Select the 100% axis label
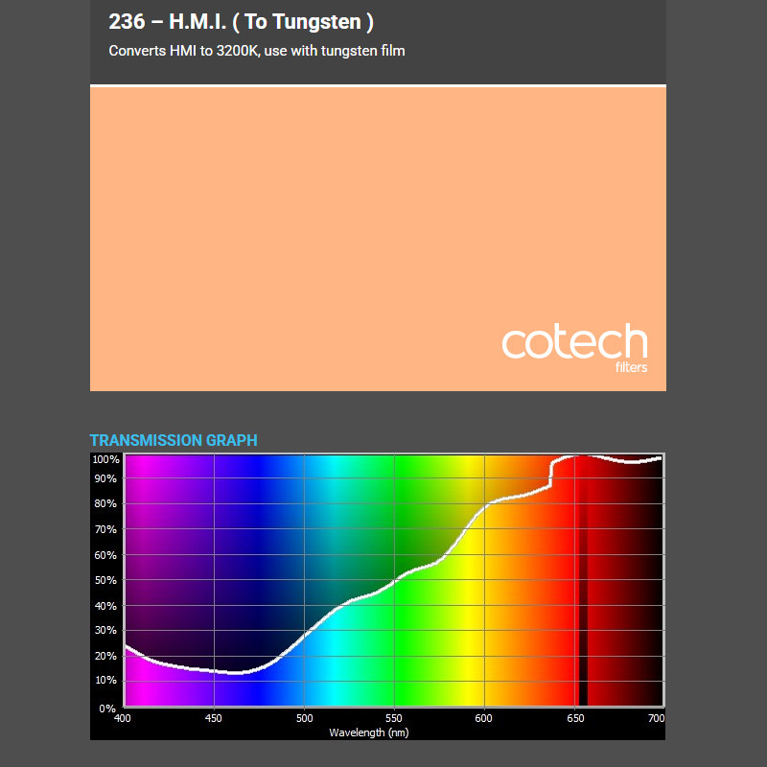 (x=105, y=458)
